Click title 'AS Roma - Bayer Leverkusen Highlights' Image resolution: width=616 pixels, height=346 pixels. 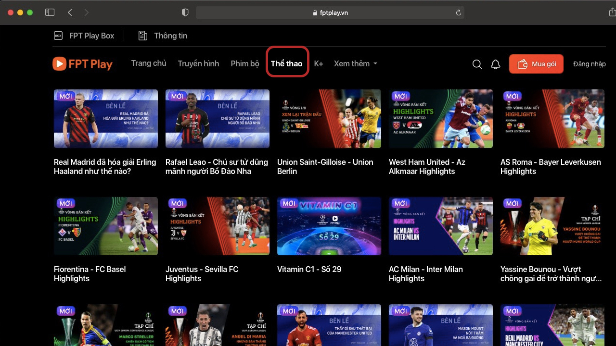(551, 167)
